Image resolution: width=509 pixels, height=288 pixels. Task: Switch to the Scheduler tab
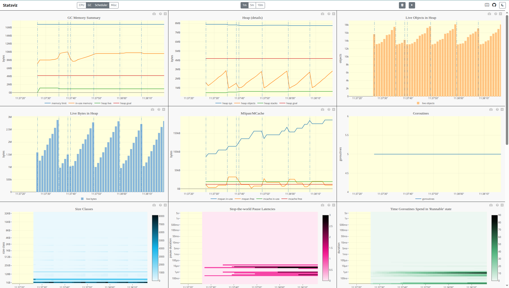pos(101,5)
